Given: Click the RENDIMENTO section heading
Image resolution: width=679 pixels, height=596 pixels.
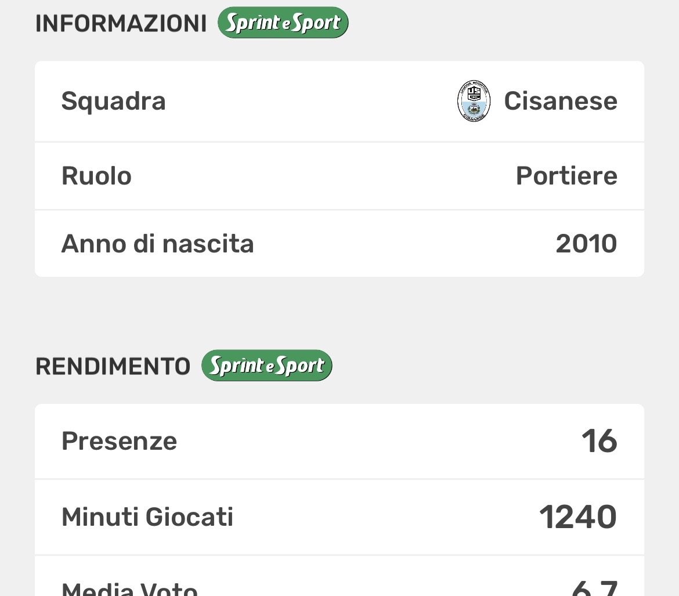Looking at the screenshot, I should coord(113,367).
